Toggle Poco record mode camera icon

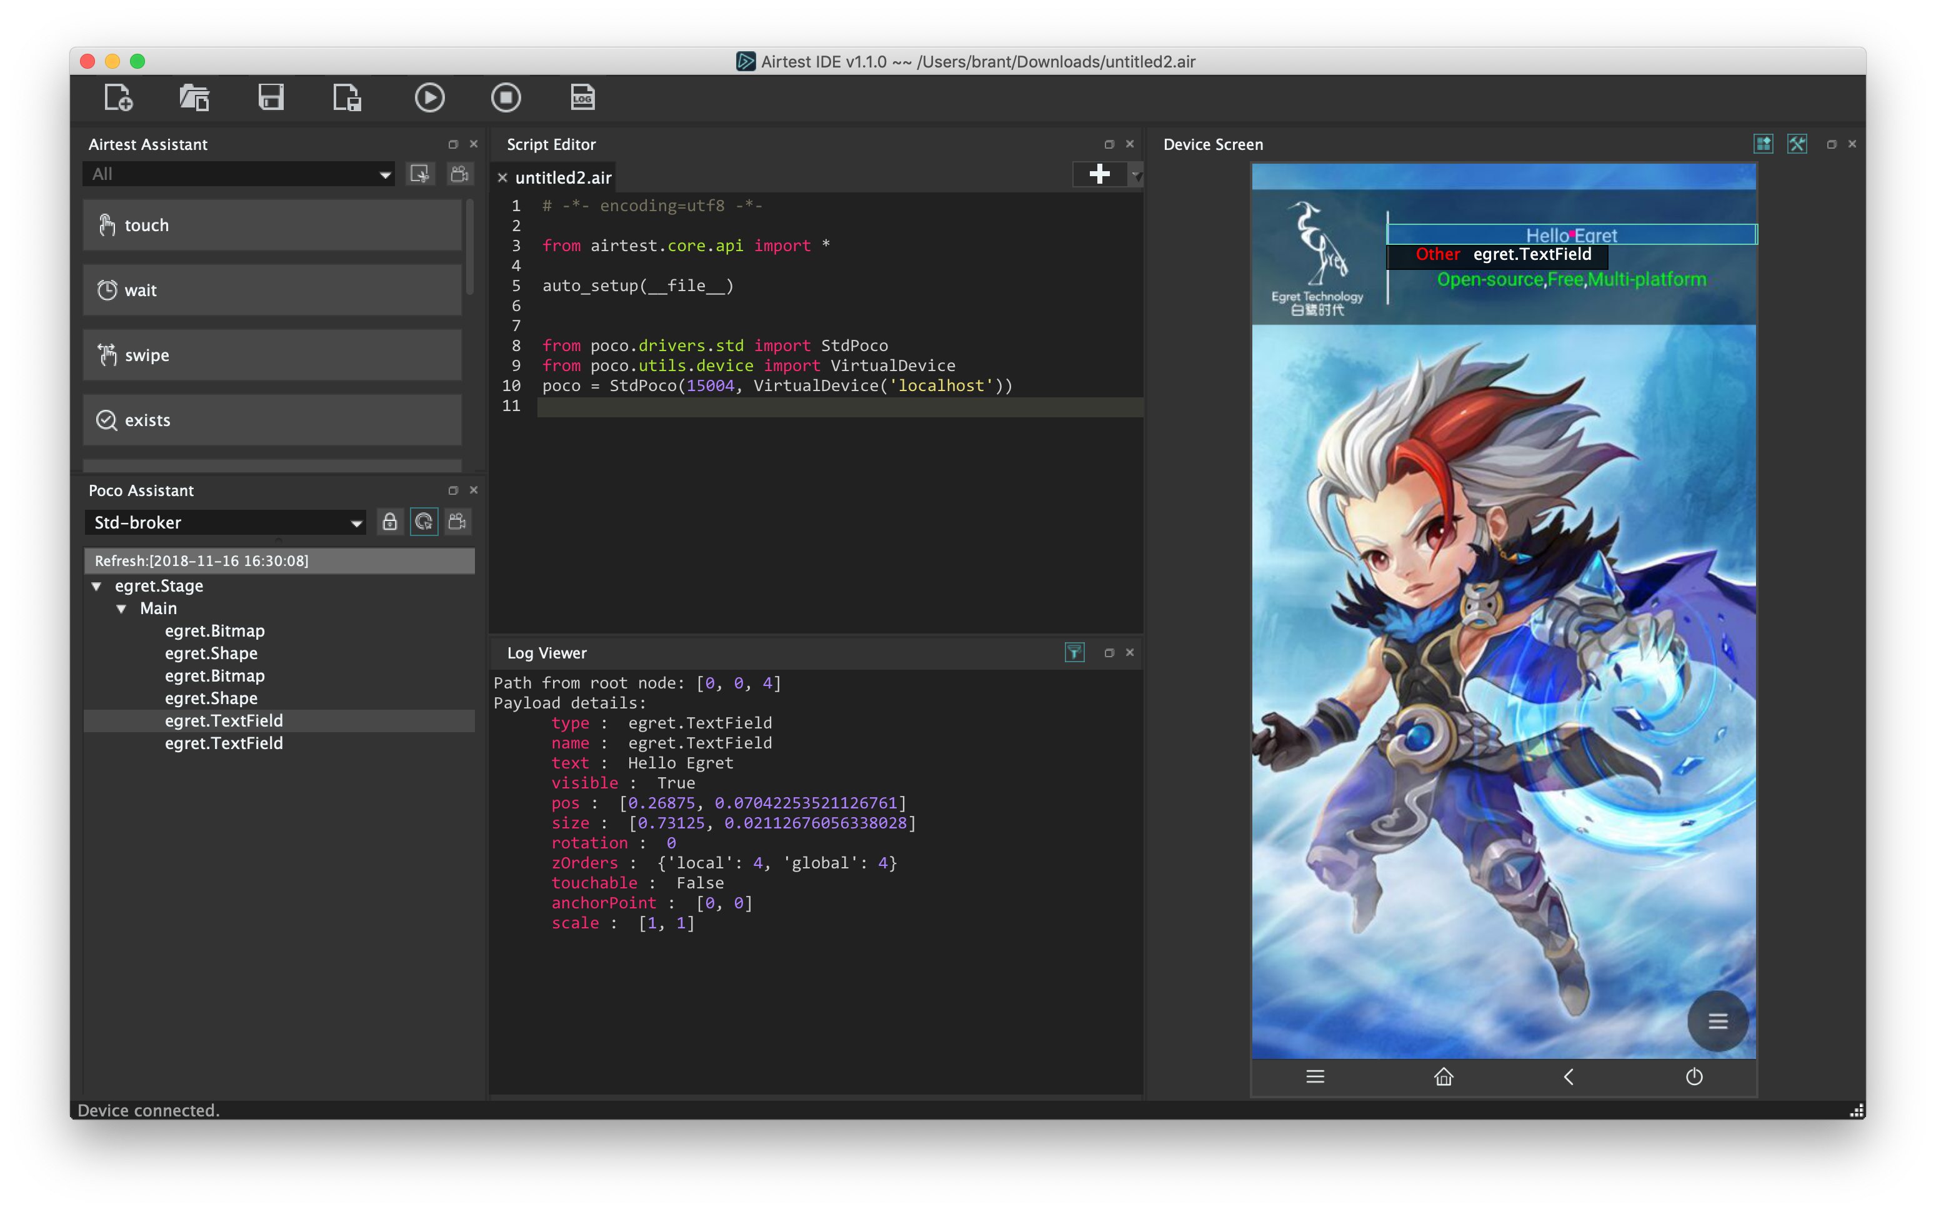pos(457,523)
